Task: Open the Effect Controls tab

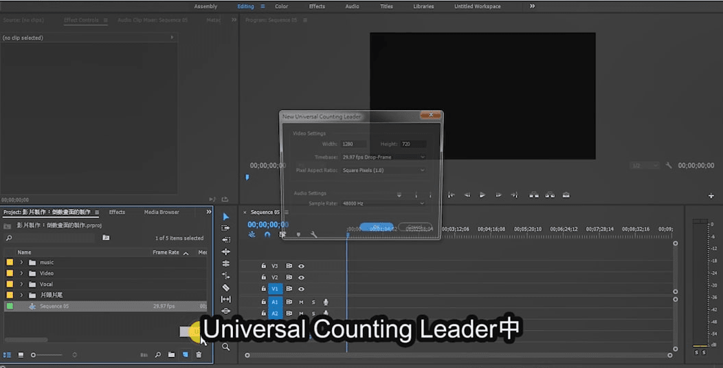Action: (x=81, y=21)
